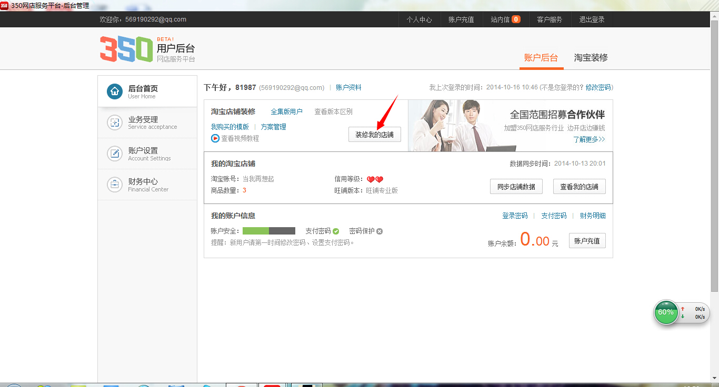Select 财务中心 in sidebar
This screenshot has width=719, height=387.
point(147,185)
